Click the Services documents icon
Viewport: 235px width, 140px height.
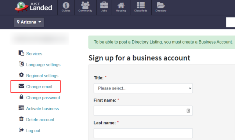21,53
